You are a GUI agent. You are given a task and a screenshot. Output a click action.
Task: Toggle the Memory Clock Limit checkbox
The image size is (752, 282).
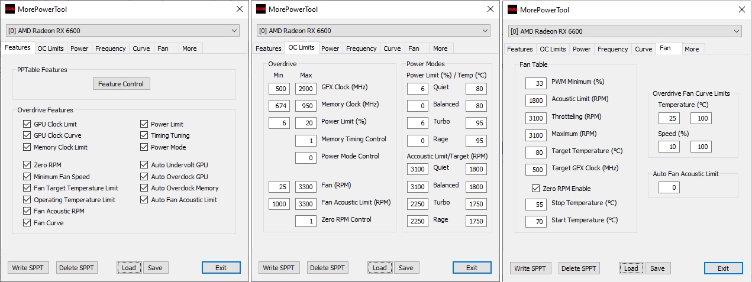(27, 147)
